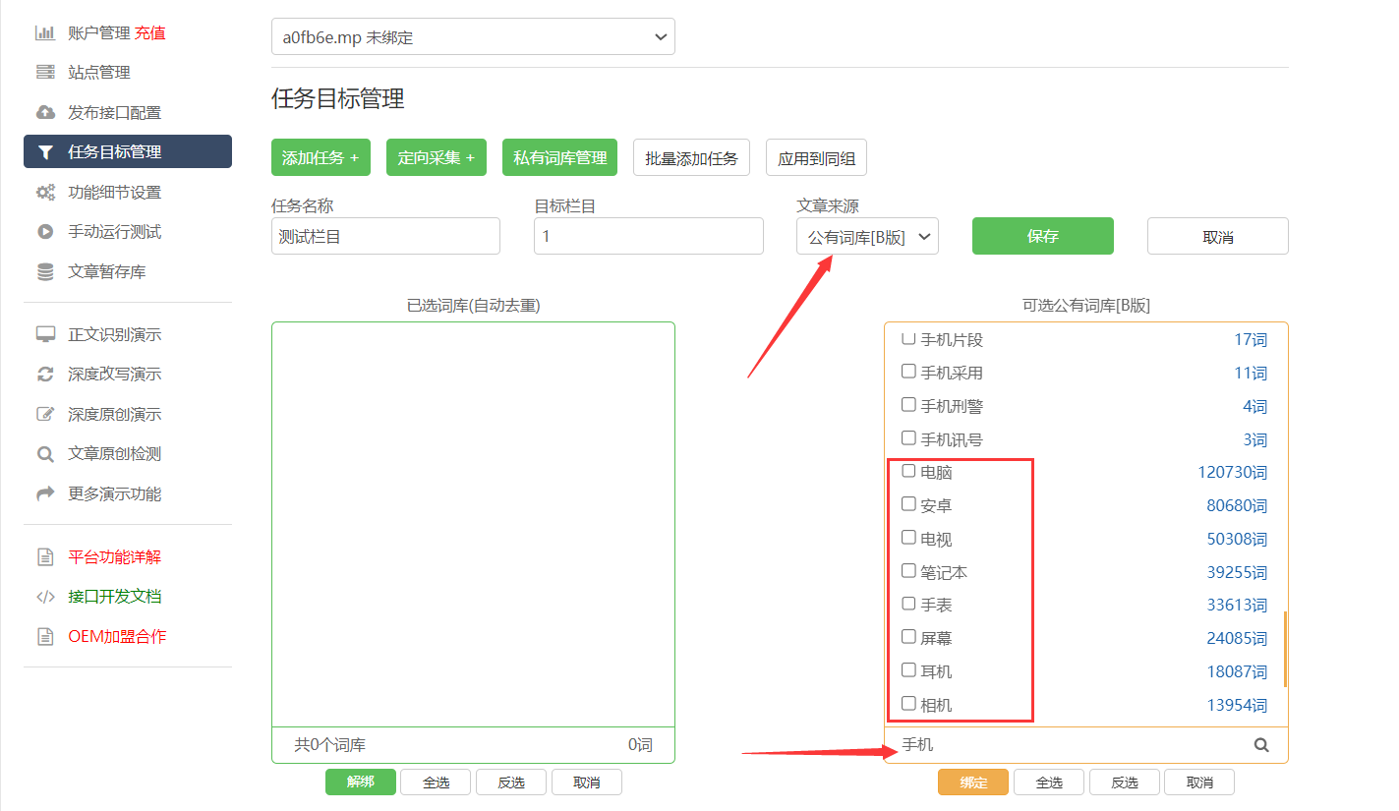Screen dimensions: 1399x811
Task: Click the gears icon beside 功能细节设置
Action: coord(45,193)
